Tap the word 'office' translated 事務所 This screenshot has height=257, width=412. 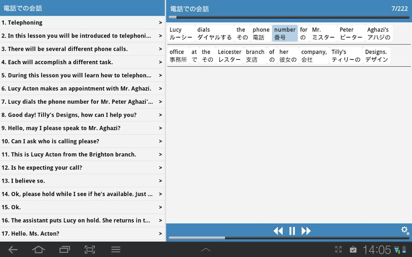(178, 56)
